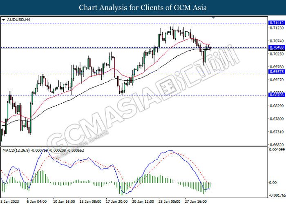This screenshot has height=204, width=286.
Task: Click the 0.67800 price axis value
Action: point(277,119)
